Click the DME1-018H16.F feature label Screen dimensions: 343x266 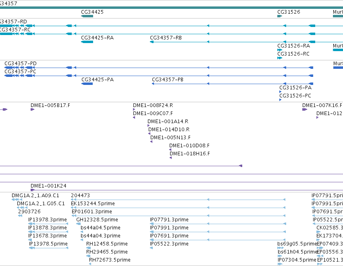click(x=190, y=154)
